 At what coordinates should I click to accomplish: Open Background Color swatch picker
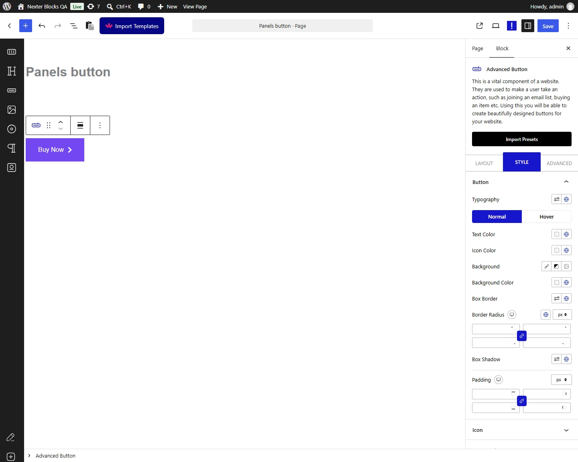pos(557,282)
